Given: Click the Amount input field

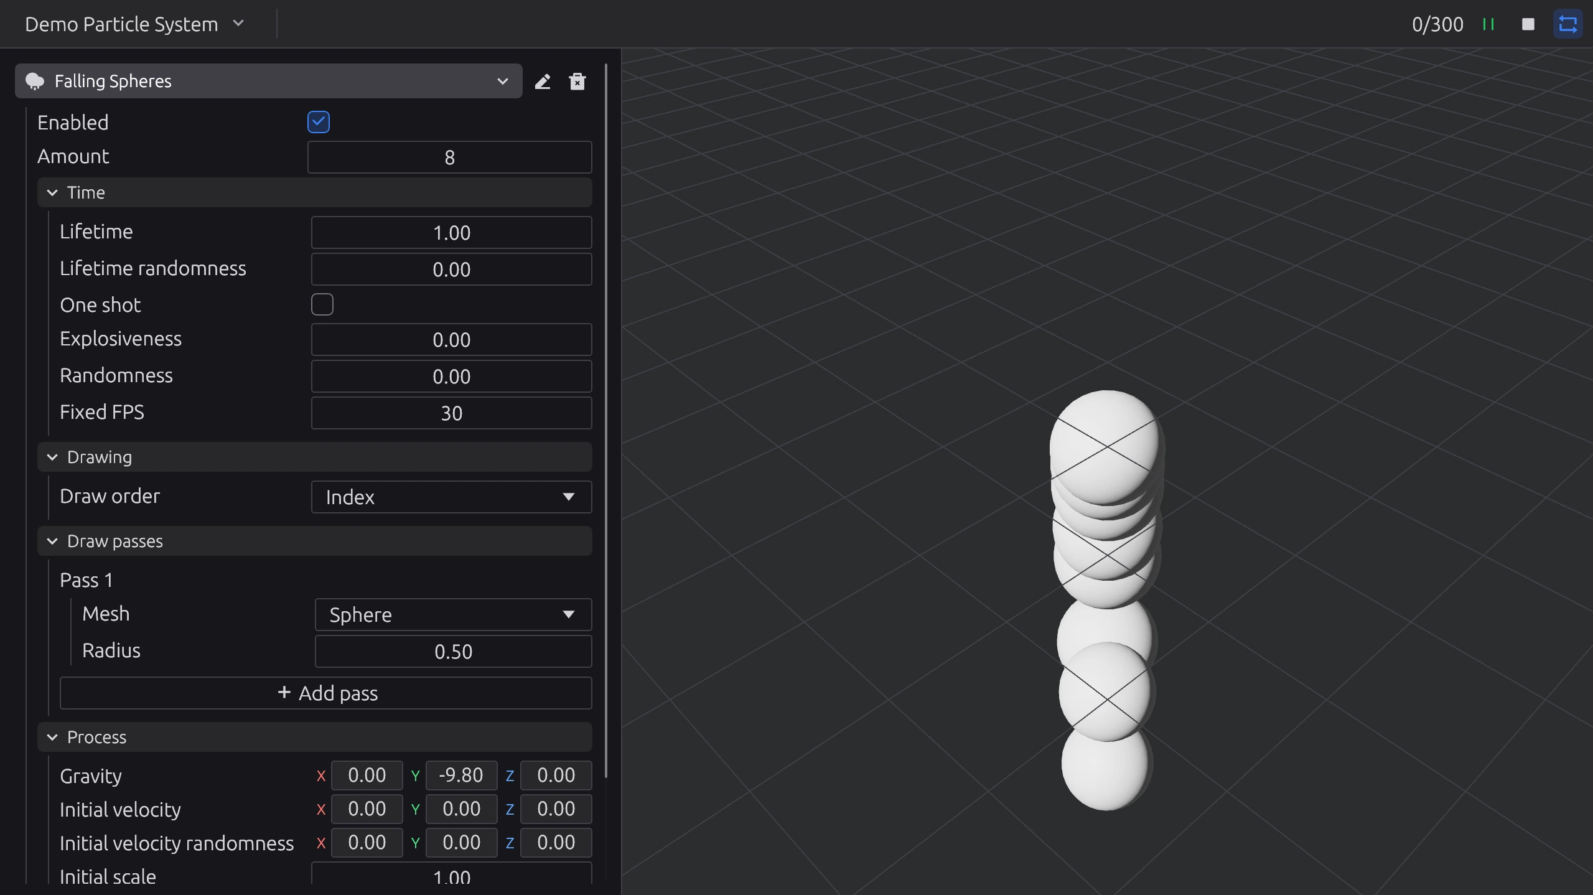Looking at the screenshot, I should click(449, 157).
